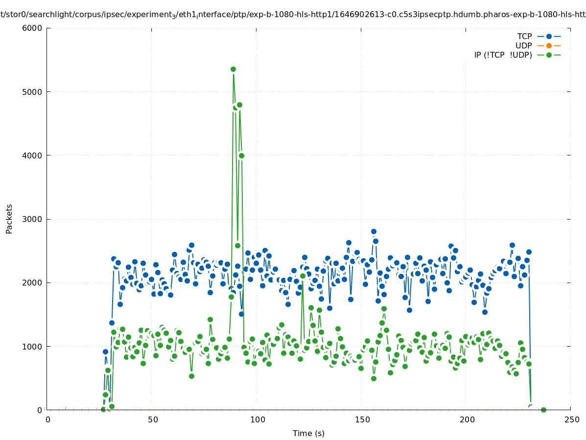
Task: Toggle the TCP series legend label
Action: (524, 36)
